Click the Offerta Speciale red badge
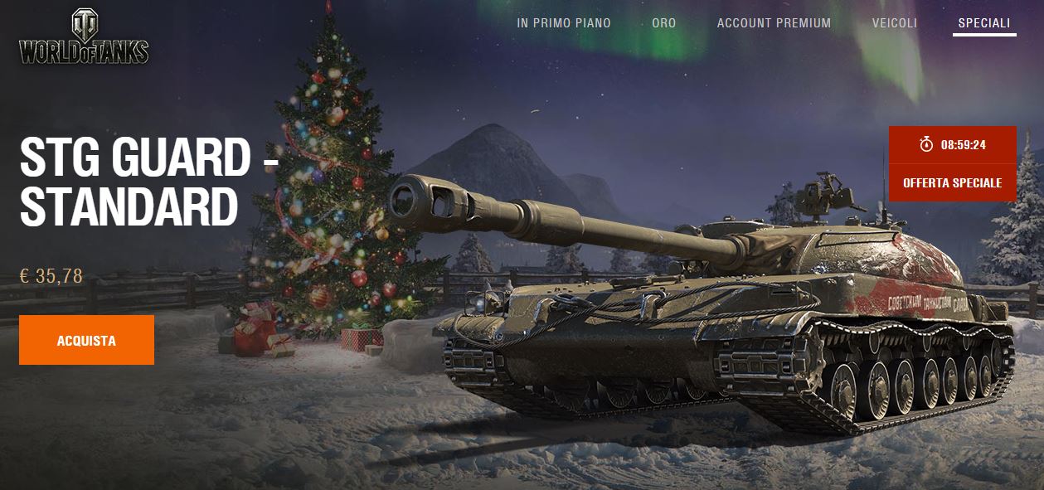The height and width of the screenshot is (490, 1044). [953, 182]
